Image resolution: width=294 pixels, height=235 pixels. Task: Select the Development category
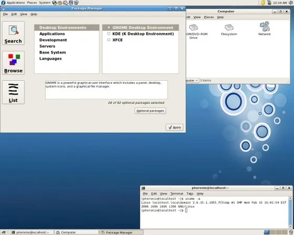[x=67, y=40]
